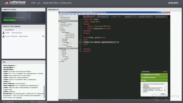Close the users.phtml editor tab
The width and height of the screenshot is (183, 103).
pyautogui.click(x=135, y=17)
